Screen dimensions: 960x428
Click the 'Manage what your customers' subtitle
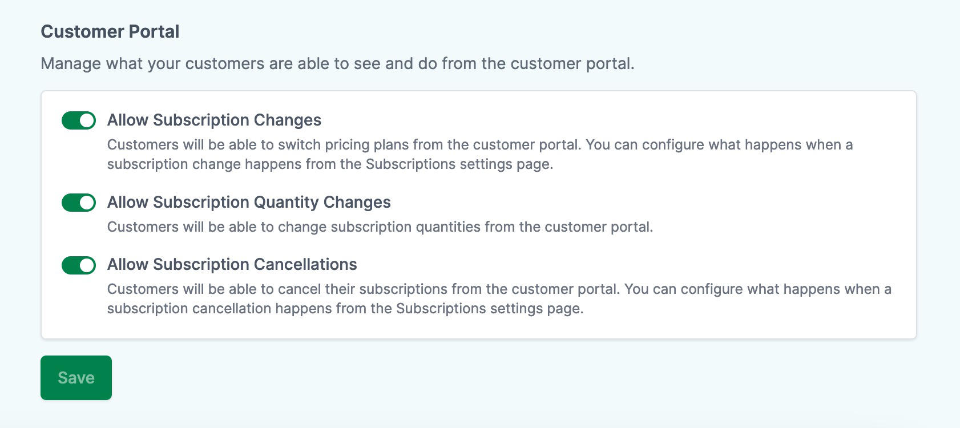click(x=337, y=63)
